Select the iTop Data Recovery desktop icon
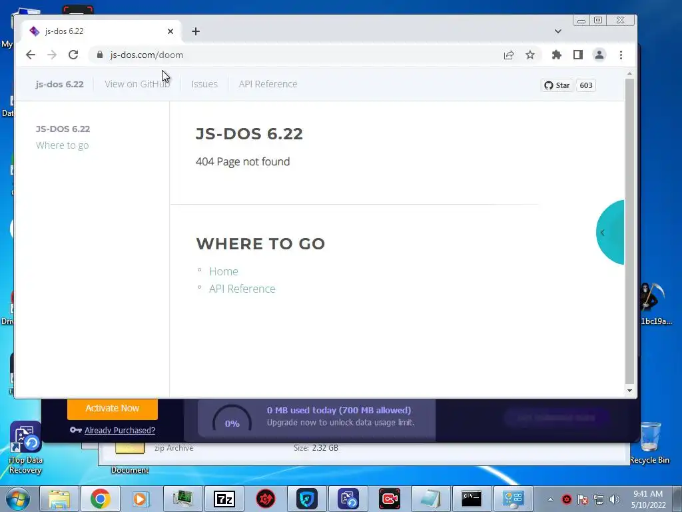The height and width of the screenshot is (512, 682). [x=25, y=447]
